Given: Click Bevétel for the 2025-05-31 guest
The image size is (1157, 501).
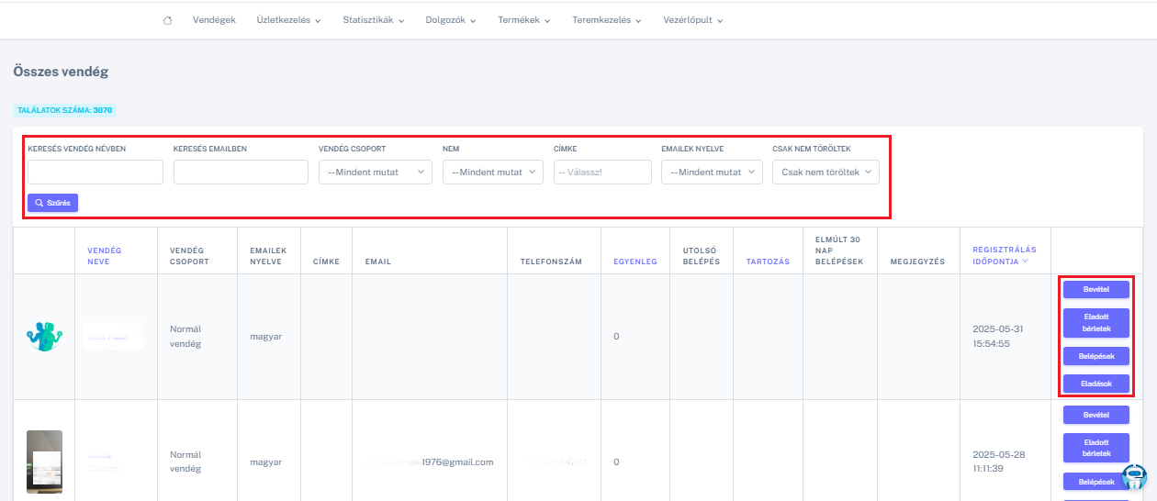Looking at the screenshot, I should pyautogui.click(x=1096, y=289).
